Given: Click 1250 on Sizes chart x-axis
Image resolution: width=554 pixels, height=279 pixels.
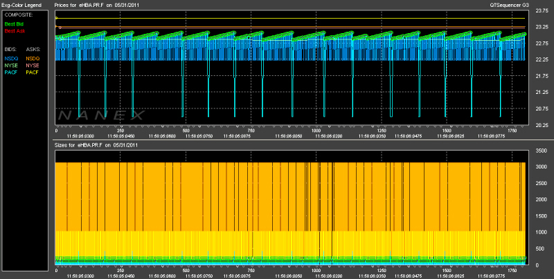Looking at the screenshot, I should (x=382, y=271).
